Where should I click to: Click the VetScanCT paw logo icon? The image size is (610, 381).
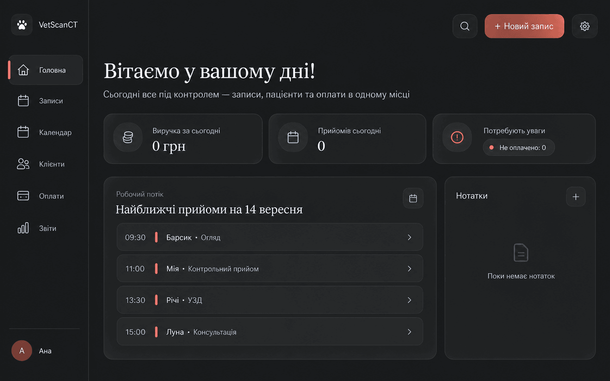pyautogui.click(x=22, y=25)
